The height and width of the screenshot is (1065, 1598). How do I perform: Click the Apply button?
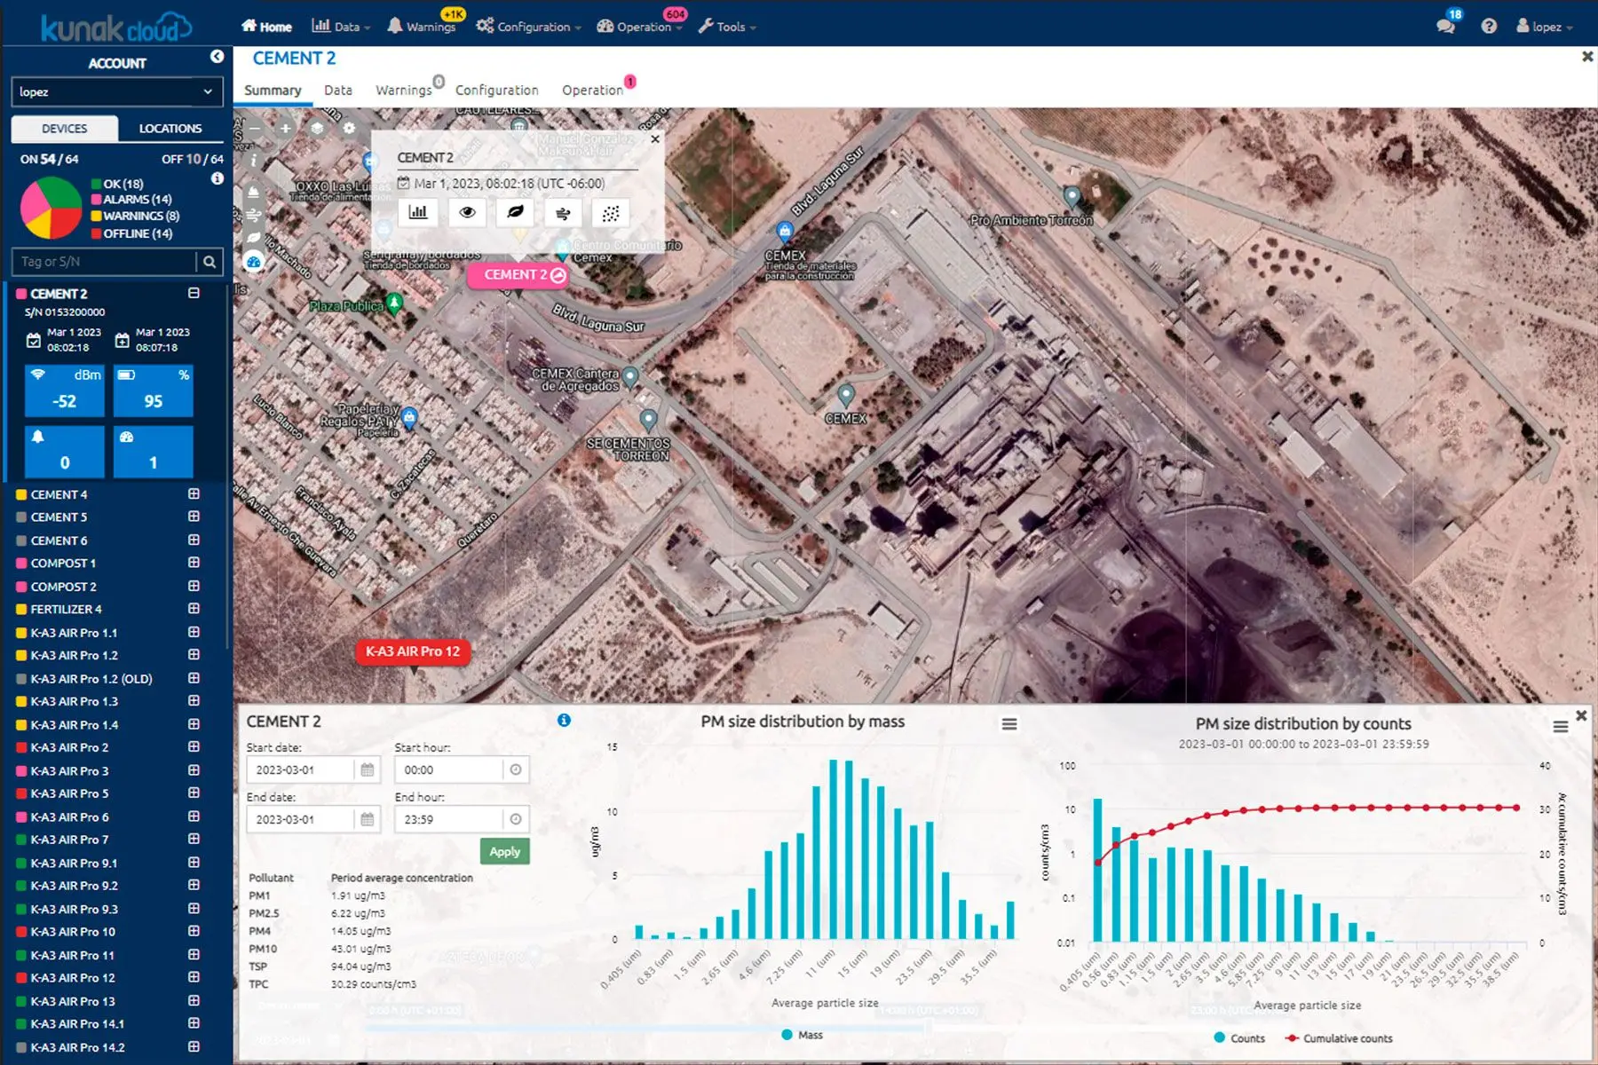click(504, 851)
